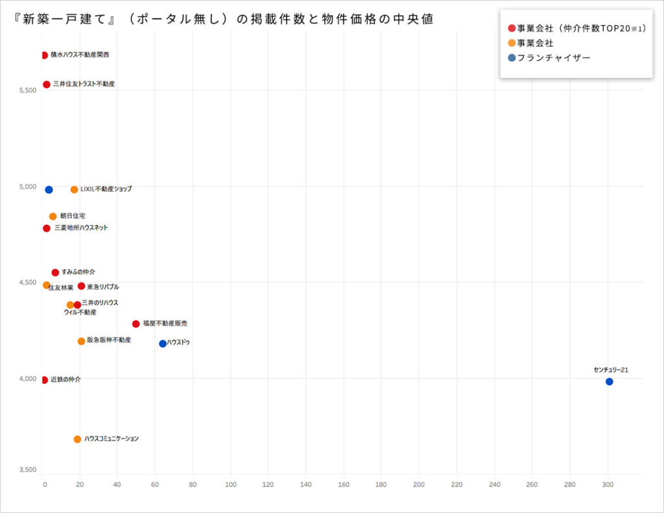Click the LIXIL不動産ショップ orange dot
The image size is (664, 513).
[x=75, y=189]
